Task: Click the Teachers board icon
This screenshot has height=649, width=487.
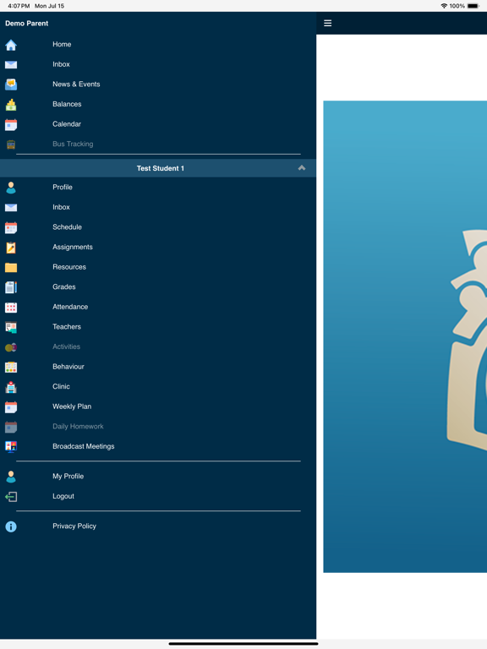Action: point(11,327)
